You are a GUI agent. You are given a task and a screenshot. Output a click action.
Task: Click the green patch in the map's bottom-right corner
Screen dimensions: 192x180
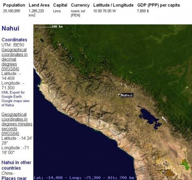click(x=185, y=165)
